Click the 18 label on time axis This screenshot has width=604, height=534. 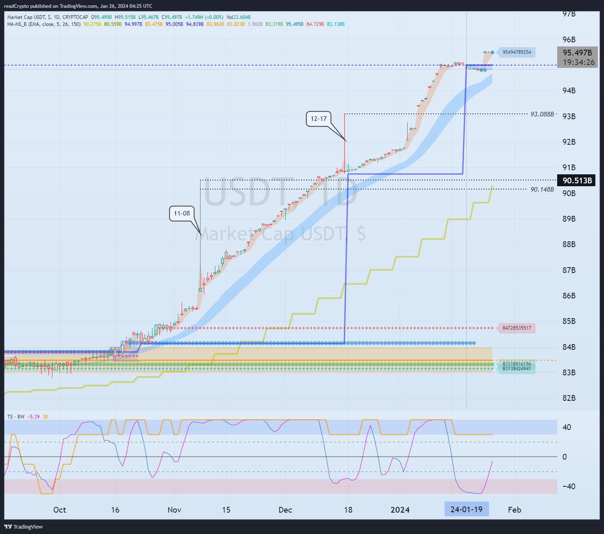click(x=348, y=510)
